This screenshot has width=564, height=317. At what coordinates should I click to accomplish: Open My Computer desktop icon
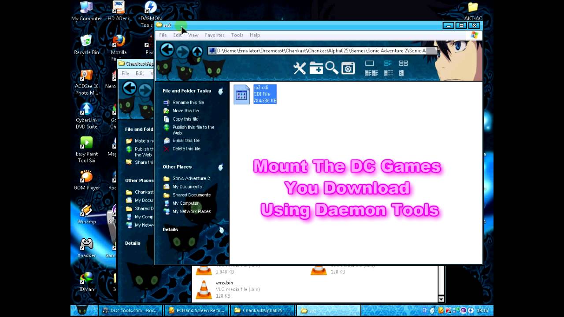coord(86,11)
